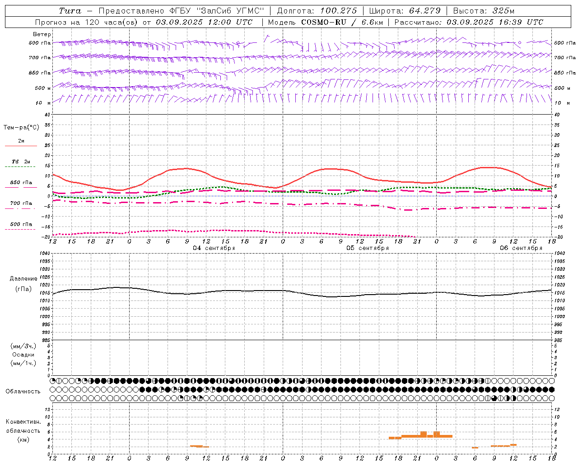Click the small orange convective bar at 6 h on 06 сентября
The width and height of the screenshot is (578, 462).
475,448
